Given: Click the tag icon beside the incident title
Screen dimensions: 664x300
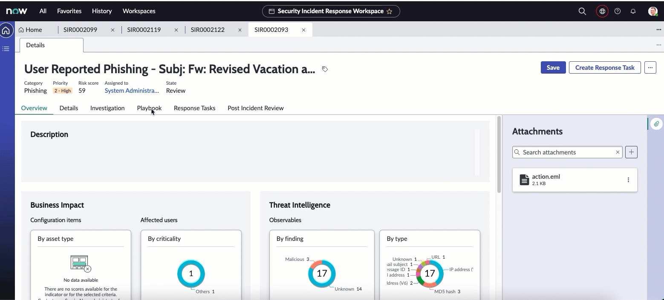Looking at the screenshot, I should [325, 69].
